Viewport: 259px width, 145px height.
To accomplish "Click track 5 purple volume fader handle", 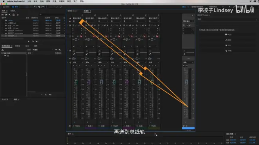I will [127, 82].
